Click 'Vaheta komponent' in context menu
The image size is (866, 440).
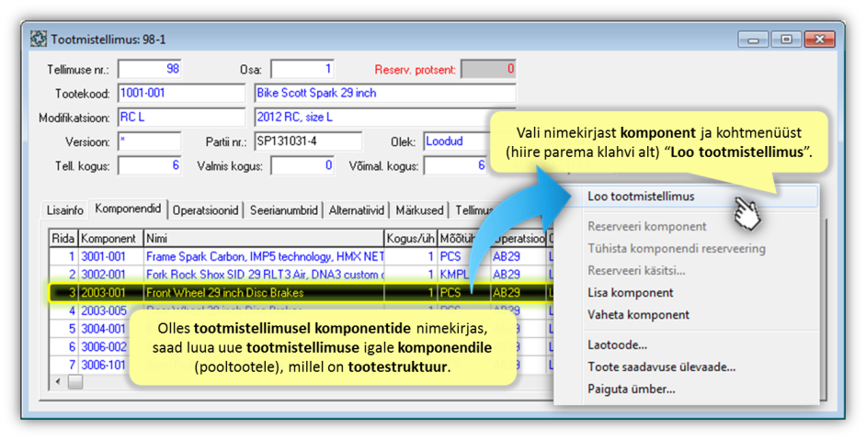(x=638, y=315)
